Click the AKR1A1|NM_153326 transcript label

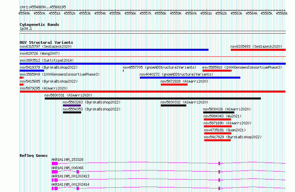pos(67,160)
